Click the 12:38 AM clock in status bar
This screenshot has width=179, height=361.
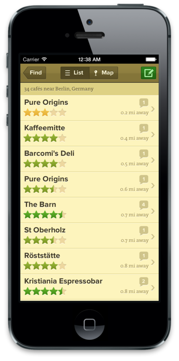click(x=89, y=60)
